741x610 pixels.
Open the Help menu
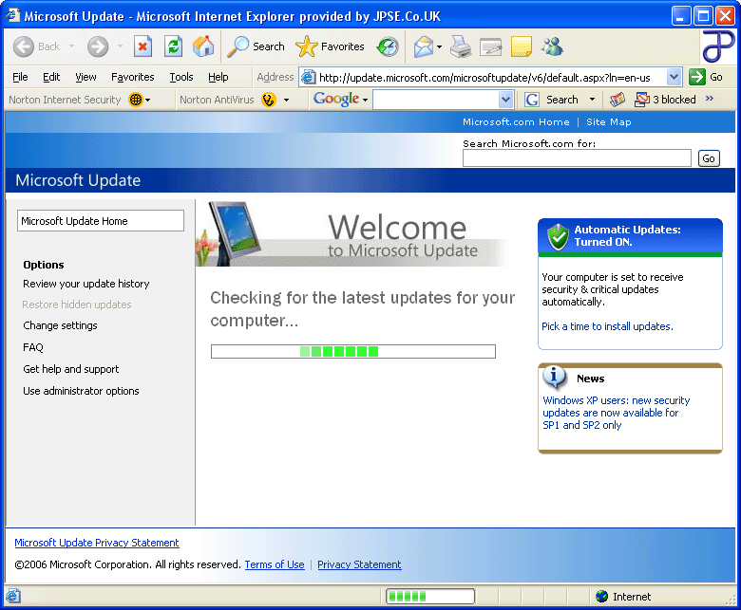(x=218, y=77)
